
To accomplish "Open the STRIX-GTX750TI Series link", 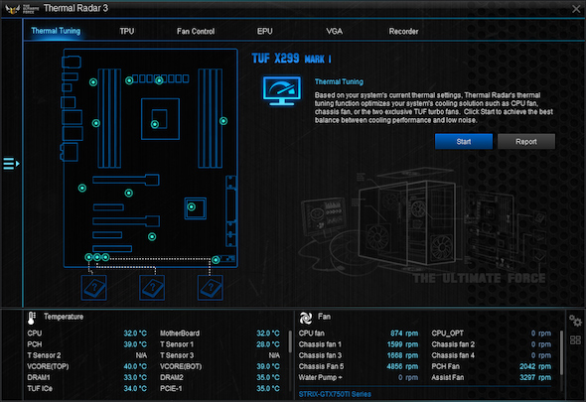I will [x=335, y=394].
